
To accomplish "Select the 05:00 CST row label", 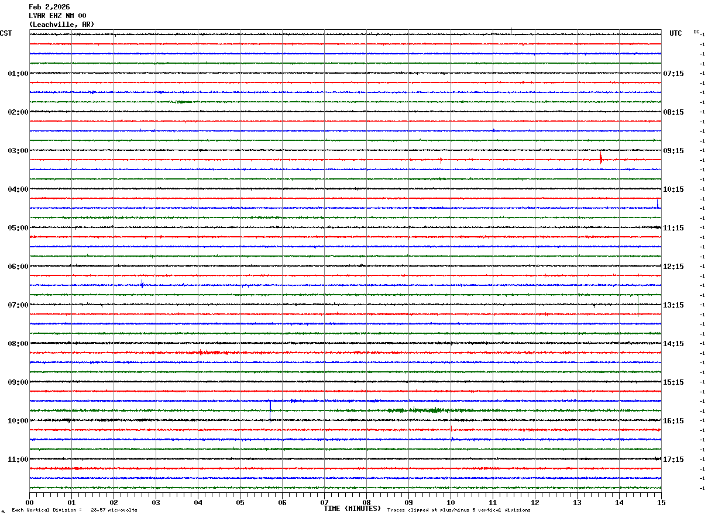I will tap(18, 228).
